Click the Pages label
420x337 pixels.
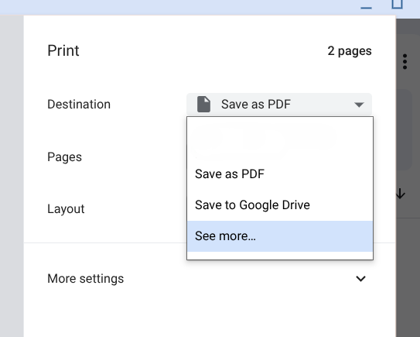[x=64, y=157]
